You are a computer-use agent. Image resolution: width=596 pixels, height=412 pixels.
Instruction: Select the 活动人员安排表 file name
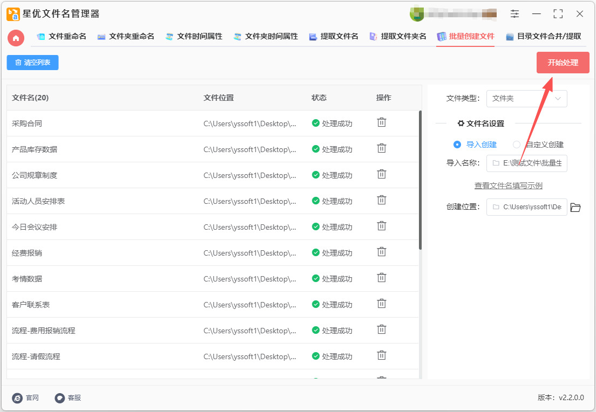pyautogui.click(x=38, y=201)
